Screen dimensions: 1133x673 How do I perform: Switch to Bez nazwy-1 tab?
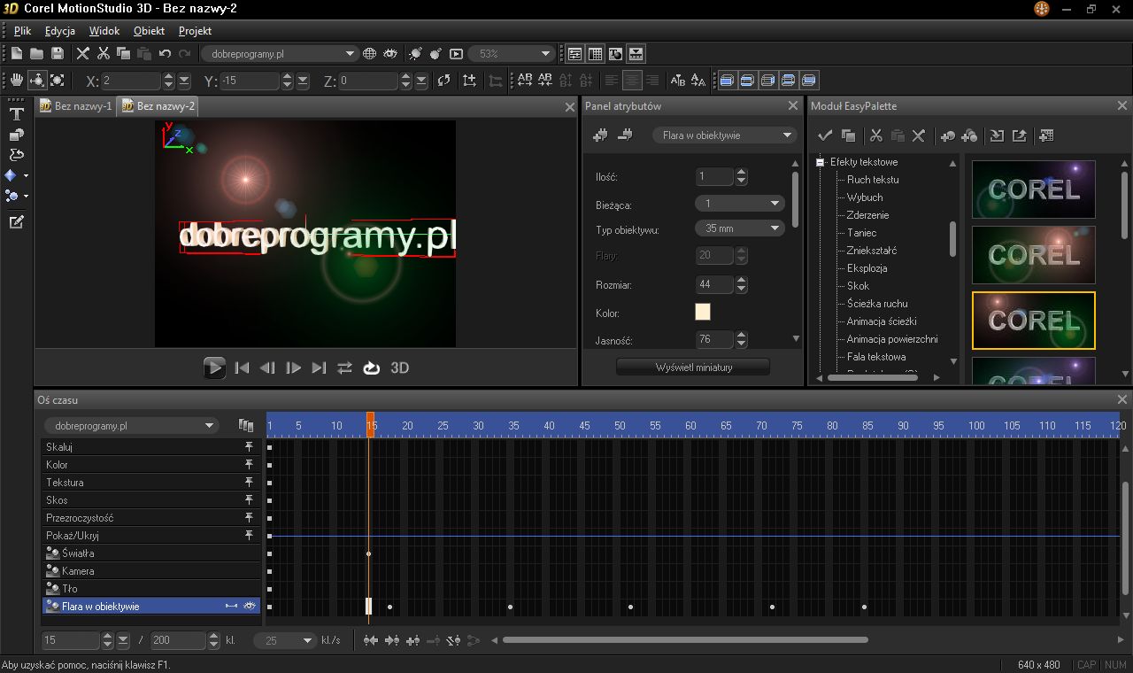(76, 106)
